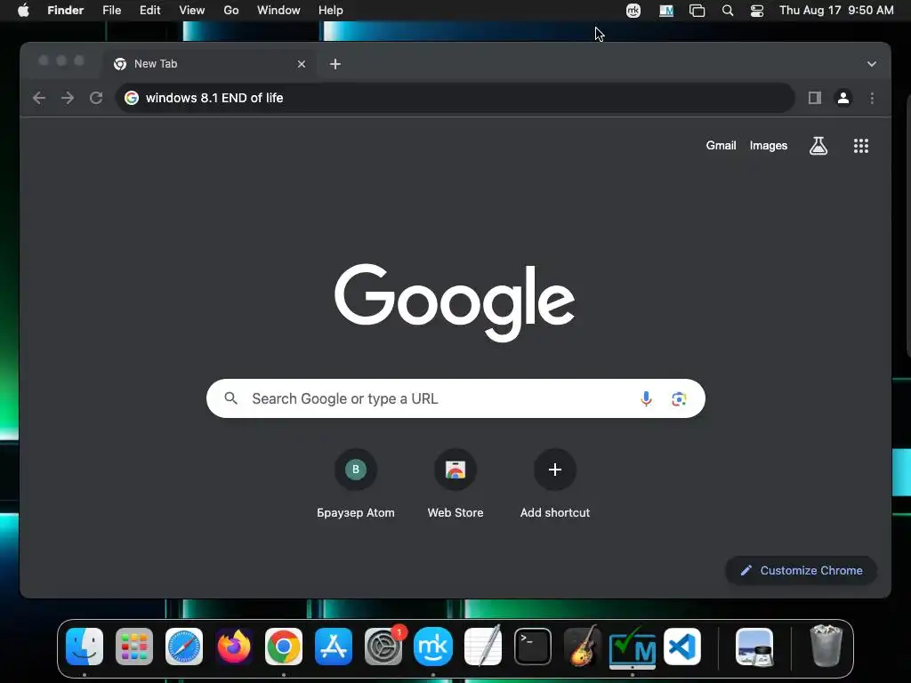Screen dimensions: 911x683
Task: Open Preview app in the Dock
Action: point(754,647)
